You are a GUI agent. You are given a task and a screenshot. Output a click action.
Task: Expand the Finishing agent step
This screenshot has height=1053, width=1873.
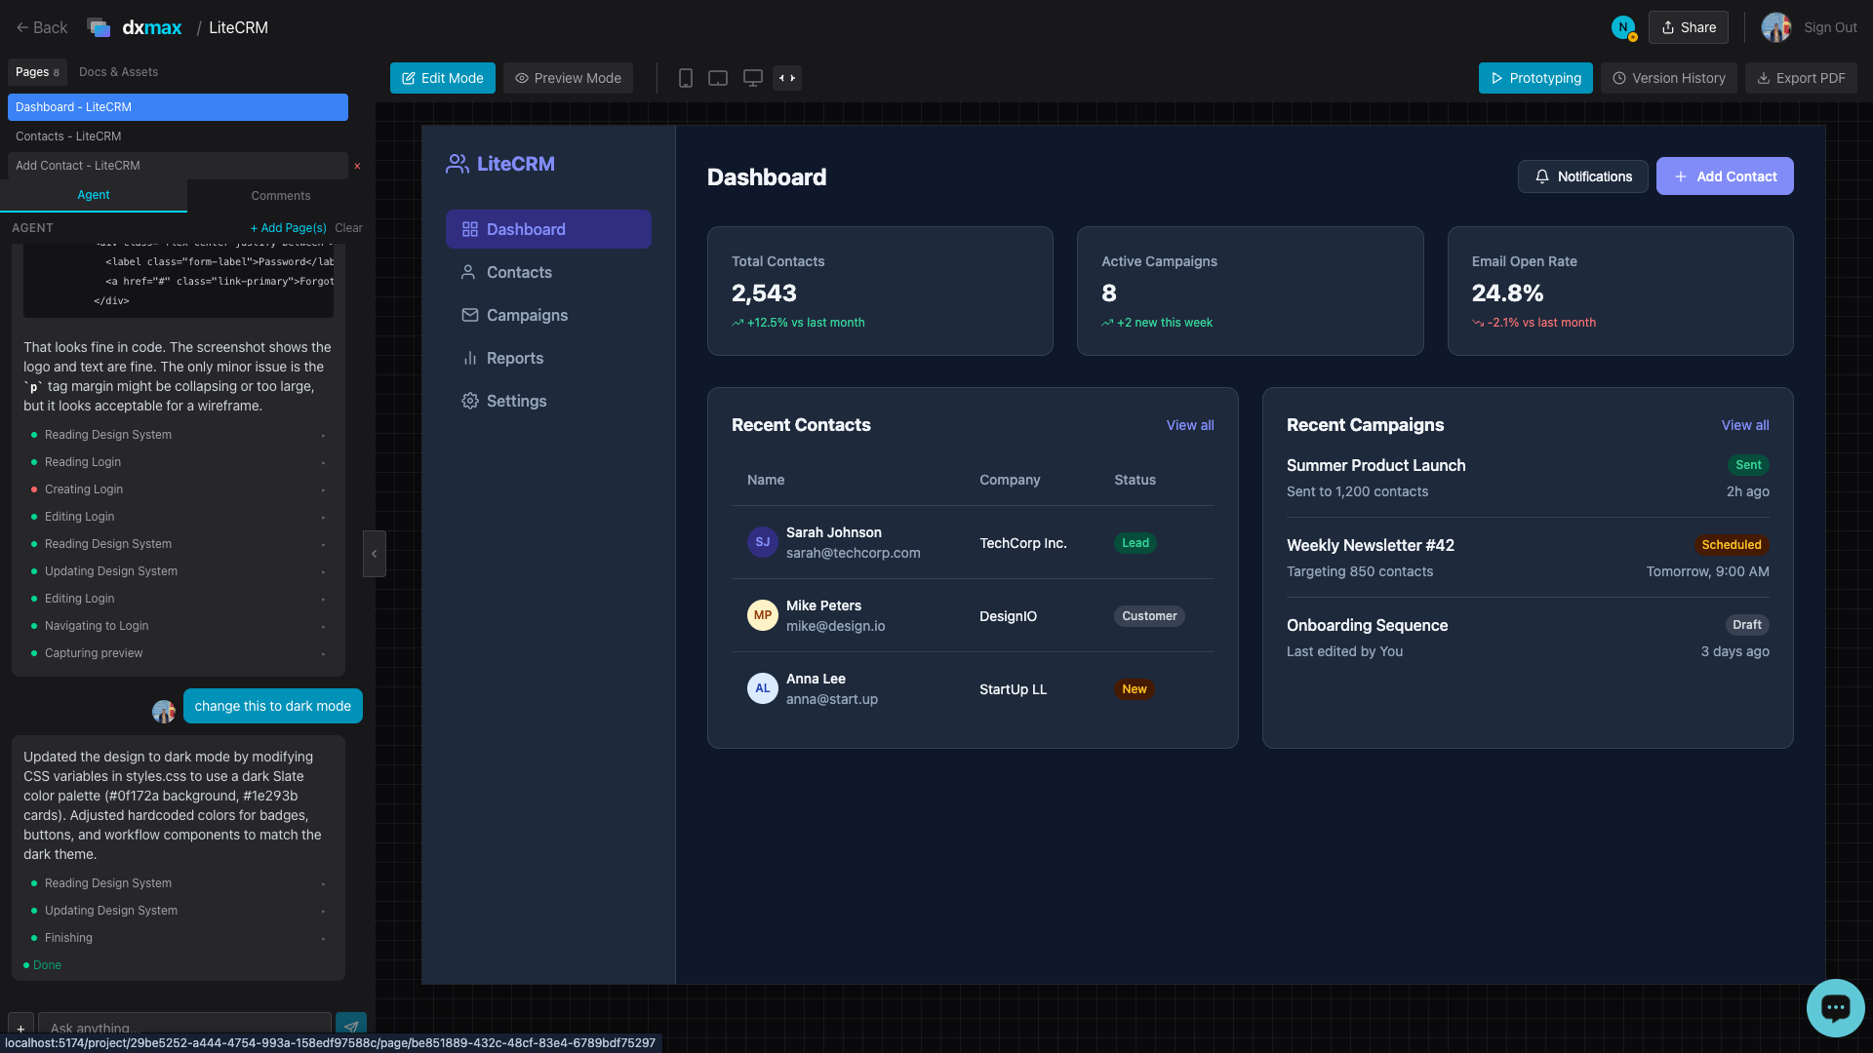point(68,938)
